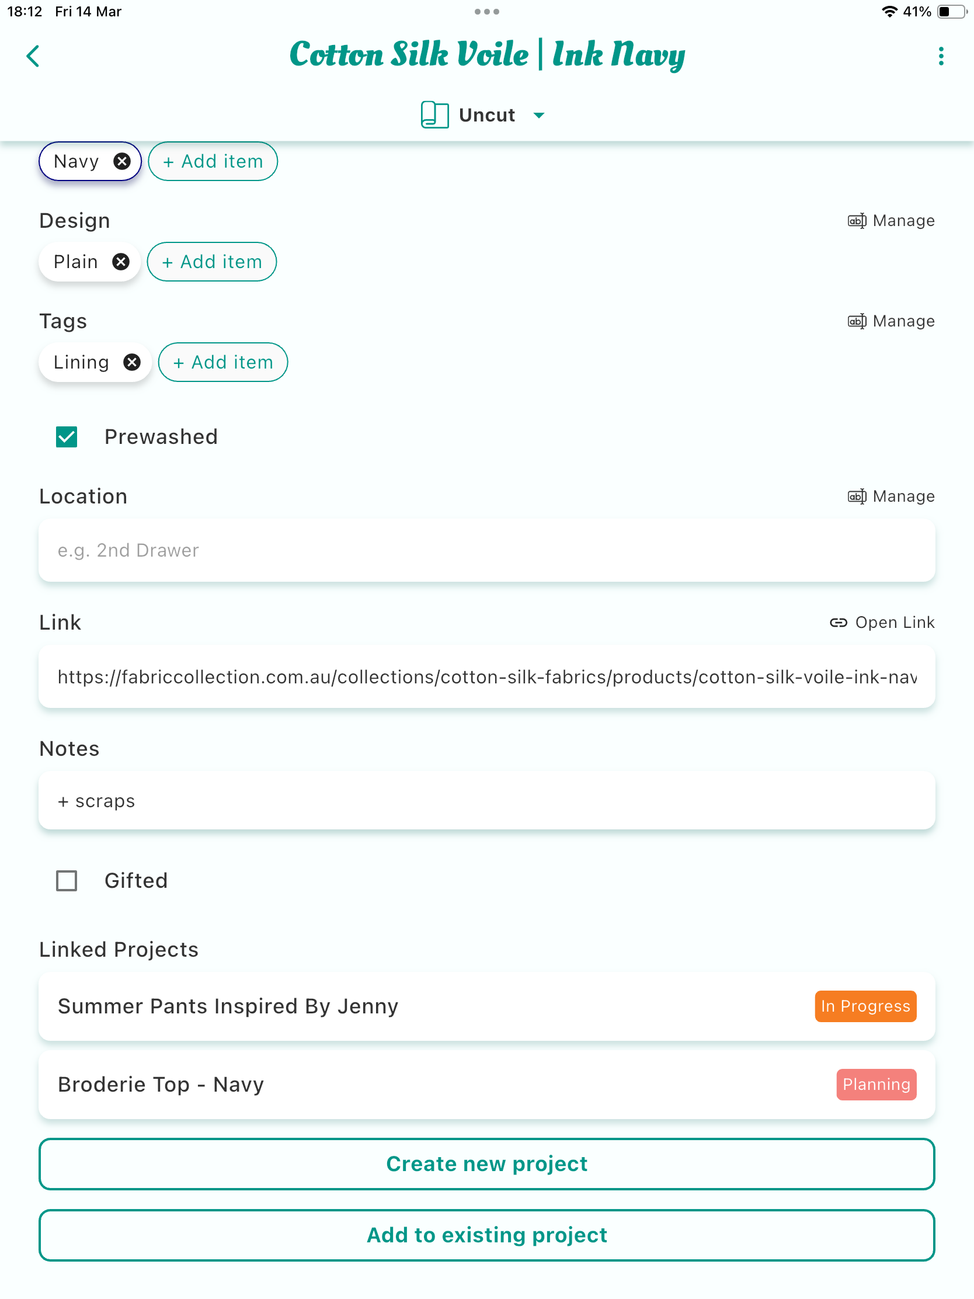Click the Manage icon beside Design

click(x=857, y=221)
